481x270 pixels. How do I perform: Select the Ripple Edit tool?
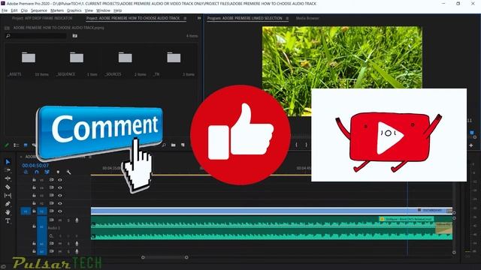[8, 178]
